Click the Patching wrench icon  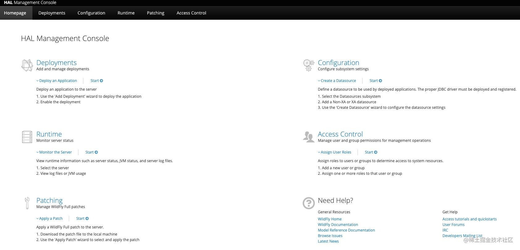27,203
